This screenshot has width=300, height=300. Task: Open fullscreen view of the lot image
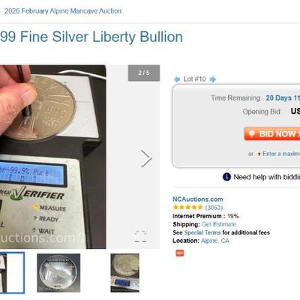140,235
